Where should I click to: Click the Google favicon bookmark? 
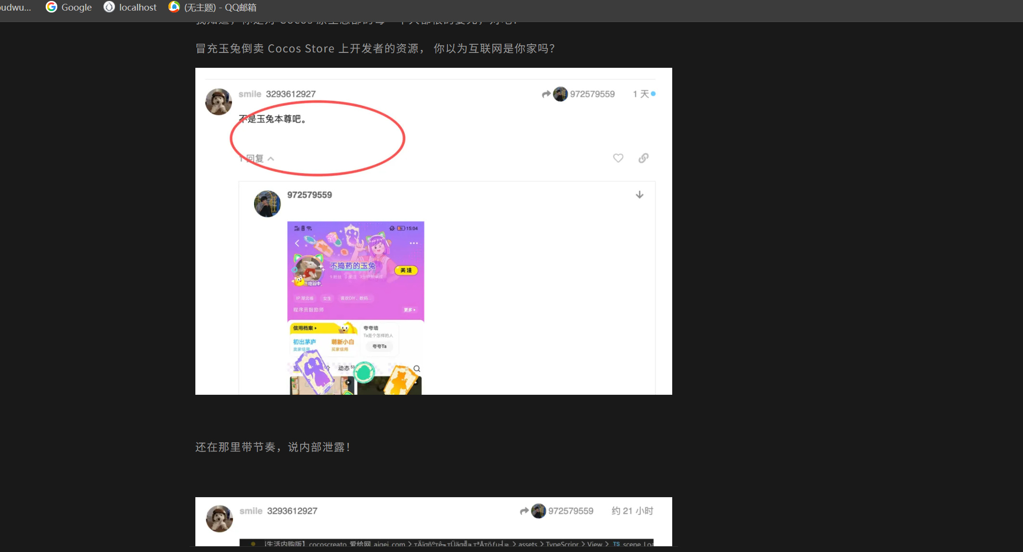pyautogui.click(x=51, y=7)
